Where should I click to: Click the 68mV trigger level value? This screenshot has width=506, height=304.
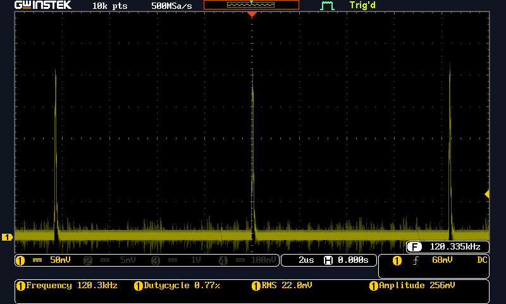point(442,260)
